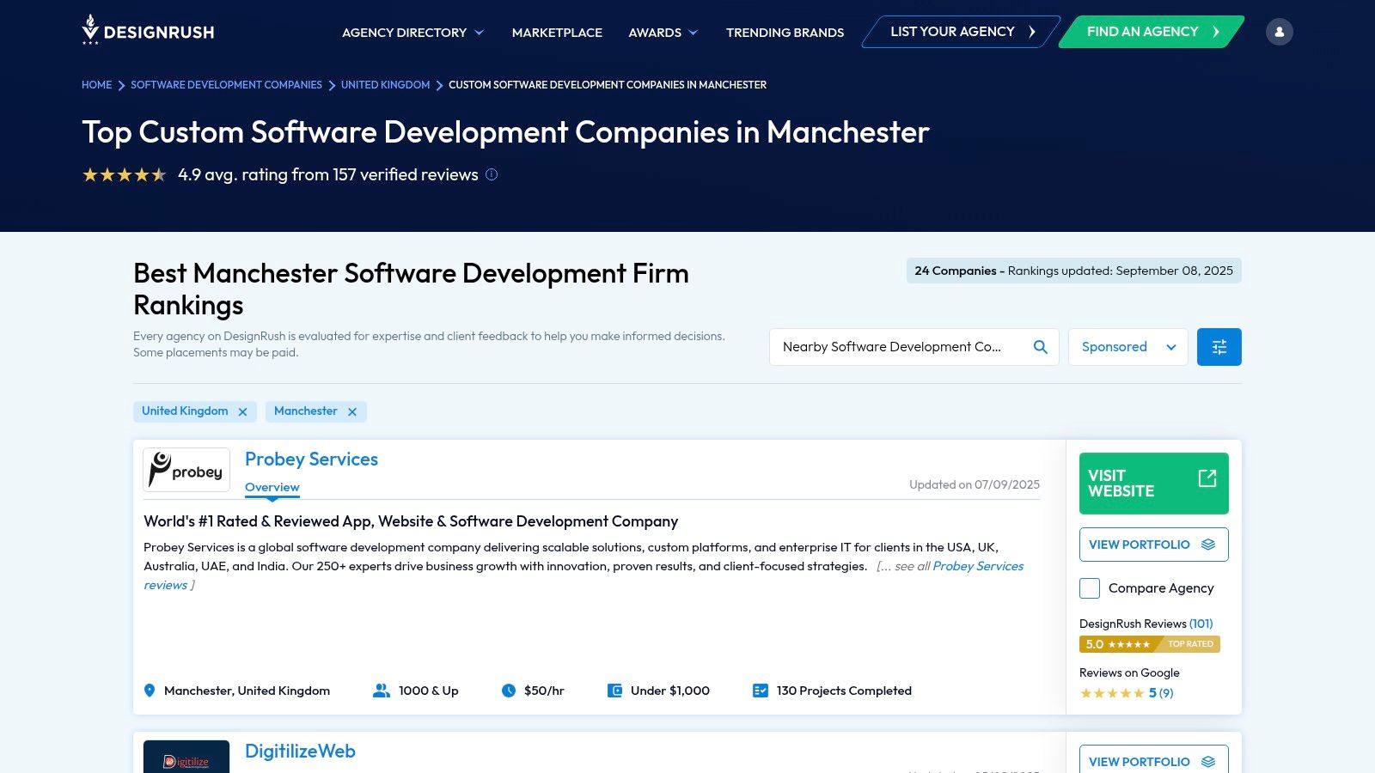Click the List Your Agency button
The height and width of the screenshot is (773, 1375).
click(961, 32)
